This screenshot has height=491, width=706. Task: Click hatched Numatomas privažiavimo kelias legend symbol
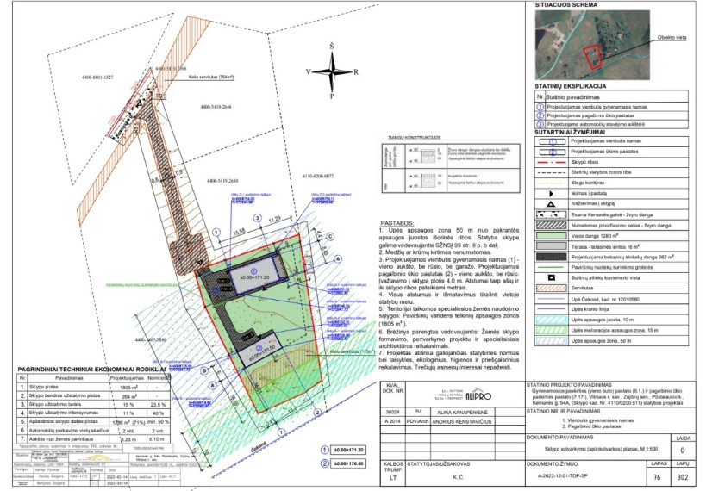[x=551, y=226]
